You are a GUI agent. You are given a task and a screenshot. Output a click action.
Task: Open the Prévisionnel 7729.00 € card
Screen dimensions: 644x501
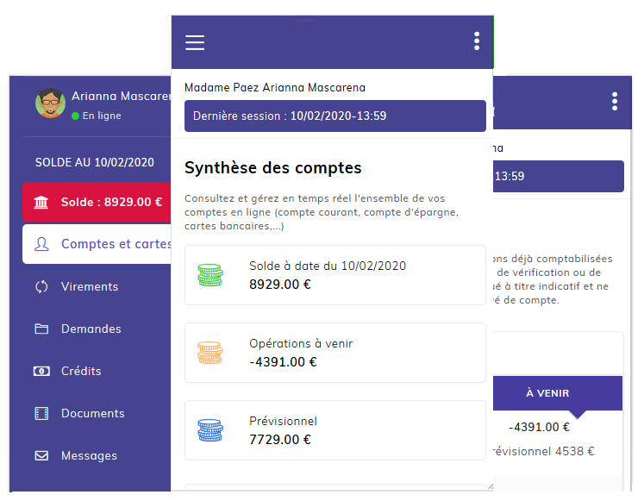click(335, 430)
